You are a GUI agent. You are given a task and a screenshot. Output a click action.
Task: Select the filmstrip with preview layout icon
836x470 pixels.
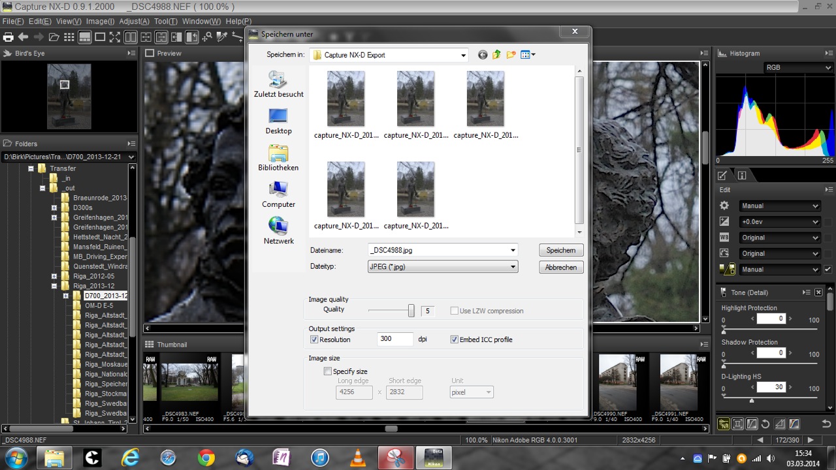point(85,37)
